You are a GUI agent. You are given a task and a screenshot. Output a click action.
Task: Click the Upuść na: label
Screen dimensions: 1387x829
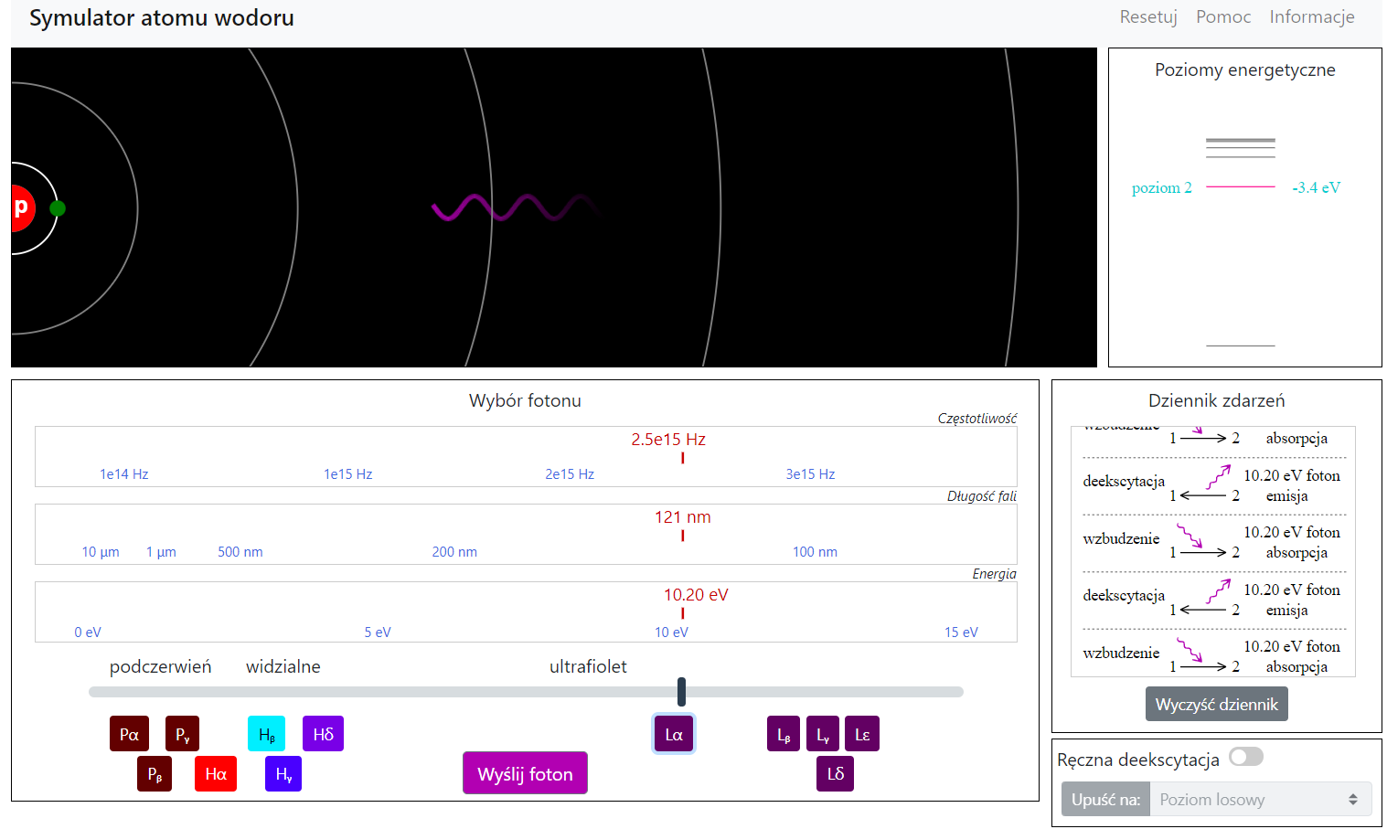1105,799
